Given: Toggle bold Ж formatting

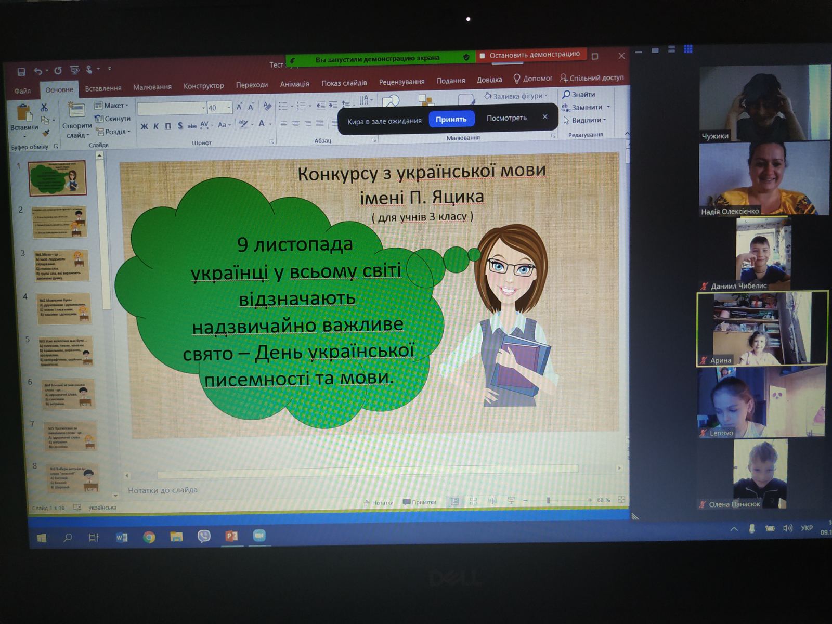Looking at the screenshot, I should pyautogui.click(x=144, y=126).
